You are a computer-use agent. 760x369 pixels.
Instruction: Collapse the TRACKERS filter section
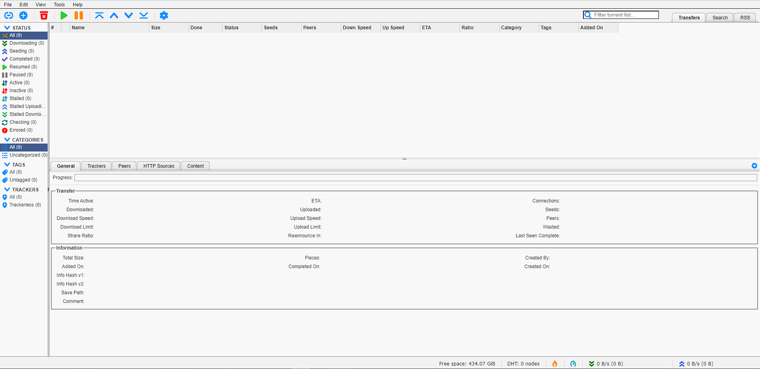7,189
